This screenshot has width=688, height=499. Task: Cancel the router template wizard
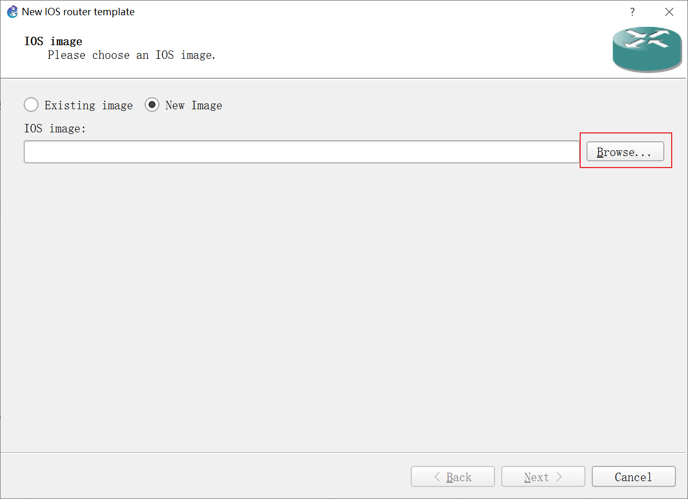pyautogui.click(x=633, y=477)
